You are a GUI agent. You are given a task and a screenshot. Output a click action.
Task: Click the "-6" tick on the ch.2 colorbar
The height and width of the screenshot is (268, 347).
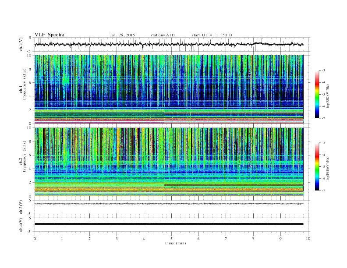point(323,179)
